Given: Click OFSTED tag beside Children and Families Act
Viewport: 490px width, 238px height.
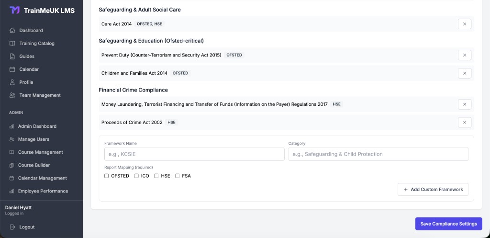Looking at the screenshot, I should click(180, 73).
